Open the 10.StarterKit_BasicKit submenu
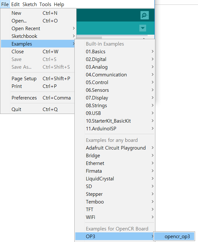The height and width of the screenshot is (242, 198). point(115,121)
